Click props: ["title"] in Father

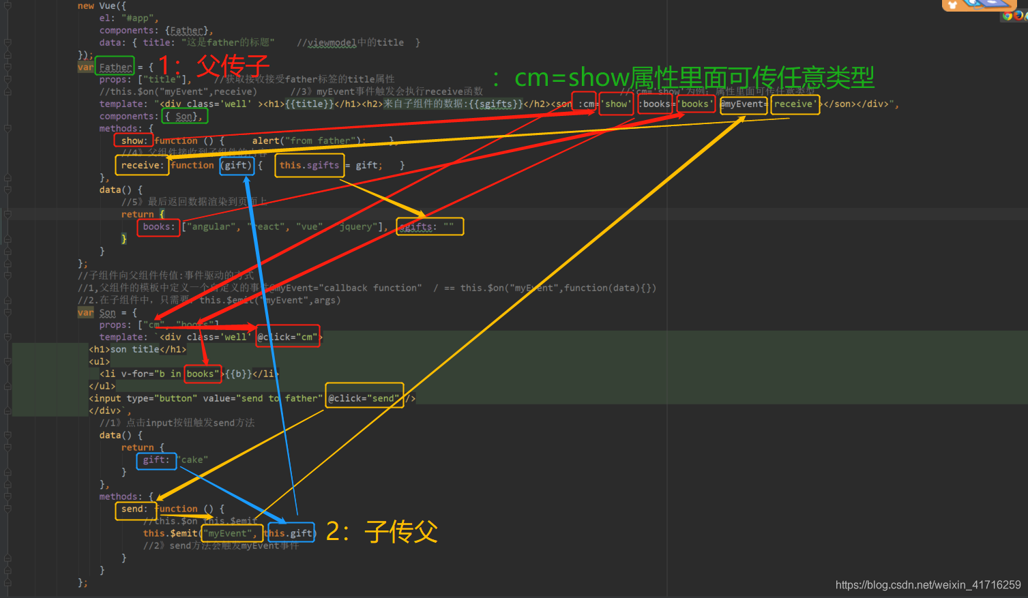(x=145, y=79)
